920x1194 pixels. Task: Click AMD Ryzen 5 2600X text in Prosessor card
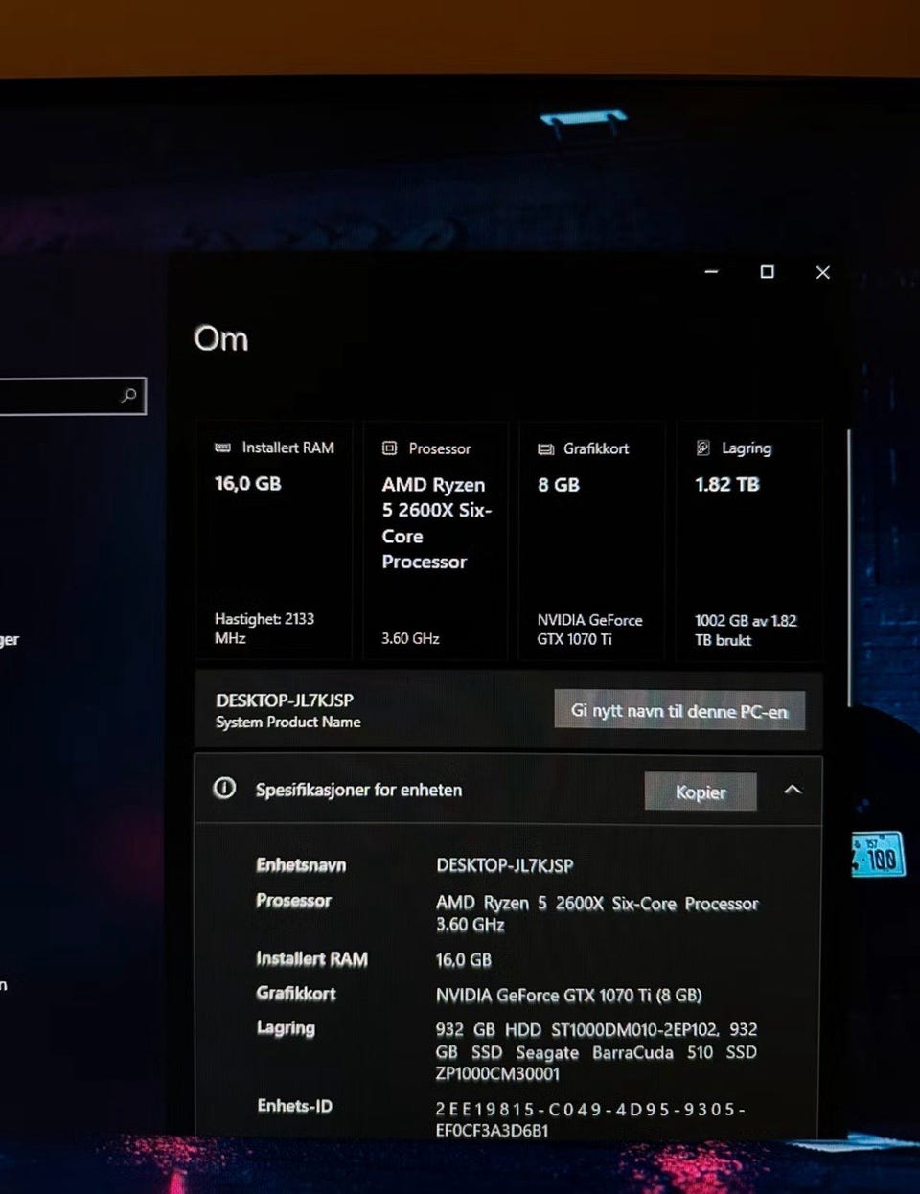[x=436, y=523]
